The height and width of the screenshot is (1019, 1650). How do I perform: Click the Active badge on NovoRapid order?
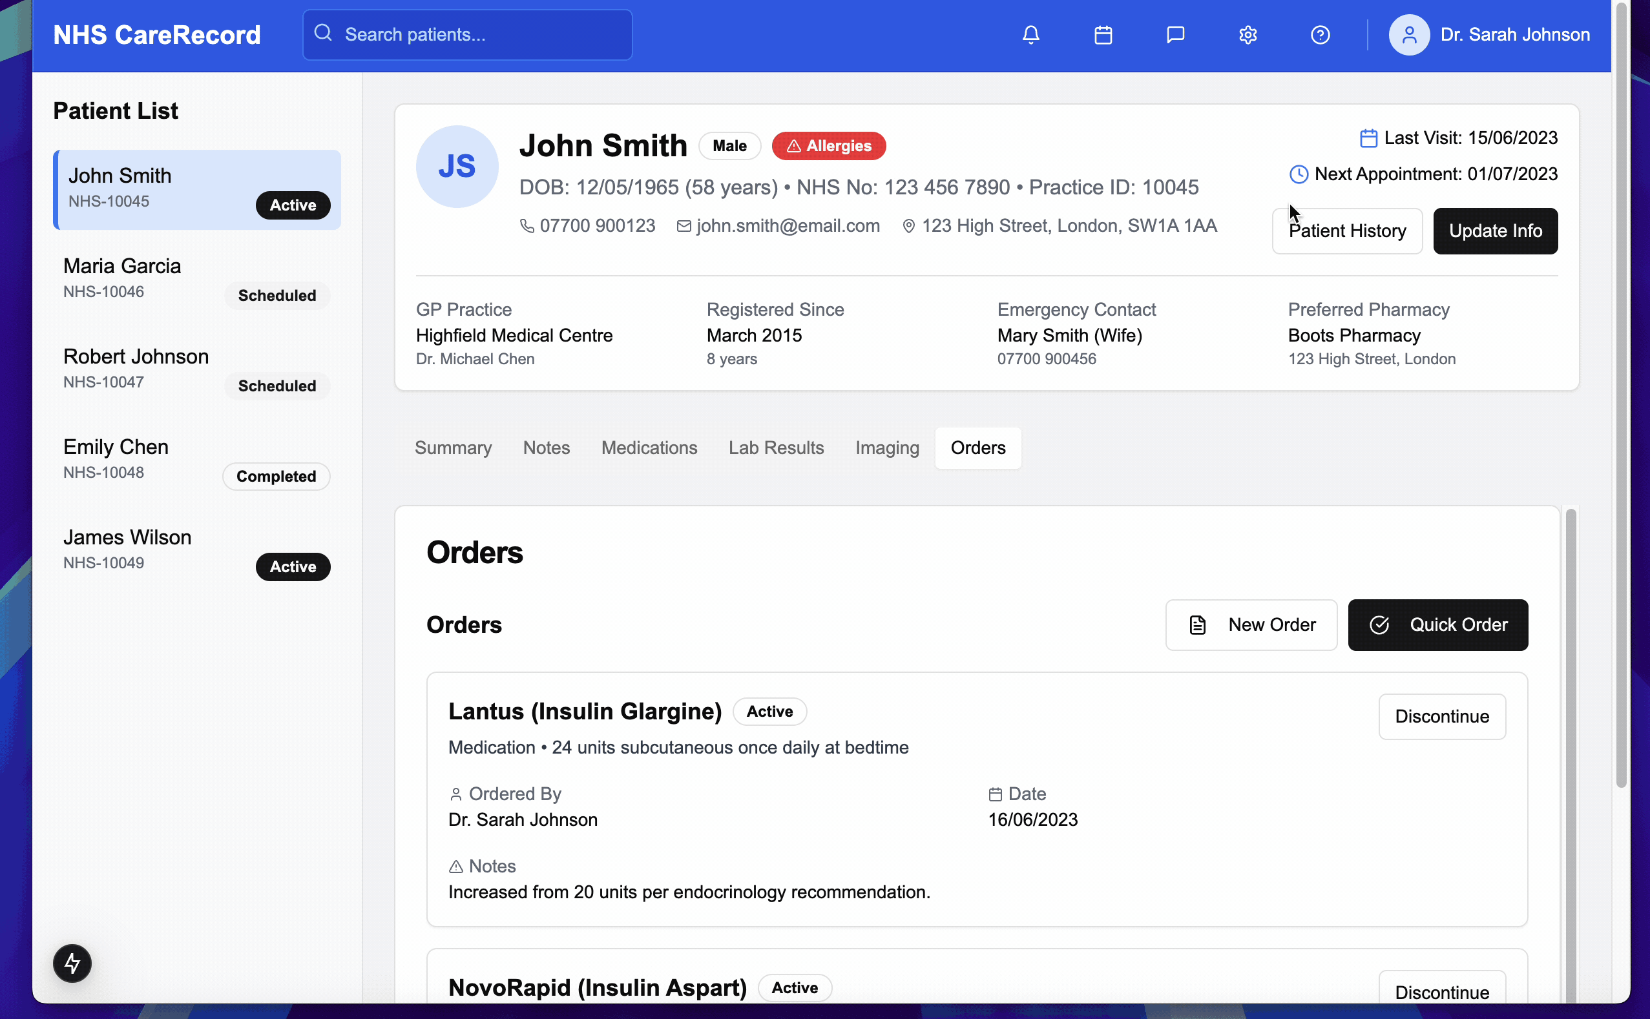[x=795, y=988]
